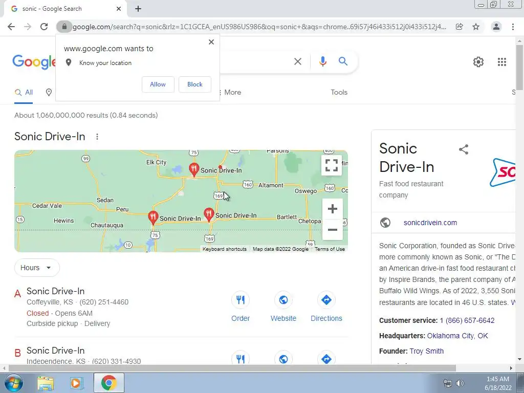
Task: Open Chrome three-dot menu
Action: [513, 27]
